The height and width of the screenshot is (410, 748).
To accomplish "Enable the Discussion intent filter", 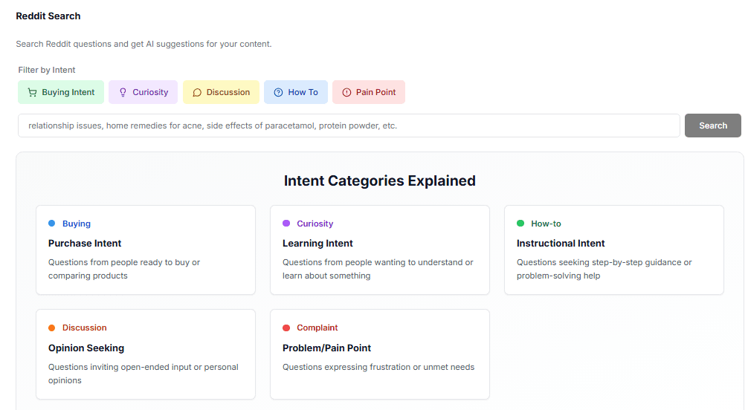I will pos(221,92).
